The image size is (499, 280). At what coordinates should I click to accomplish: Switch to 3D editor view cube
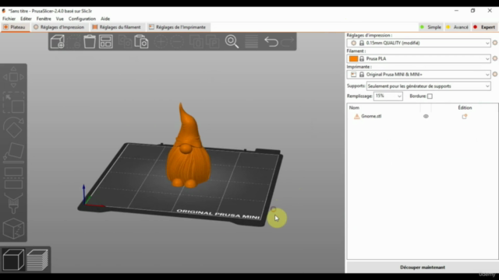(13, 260)
